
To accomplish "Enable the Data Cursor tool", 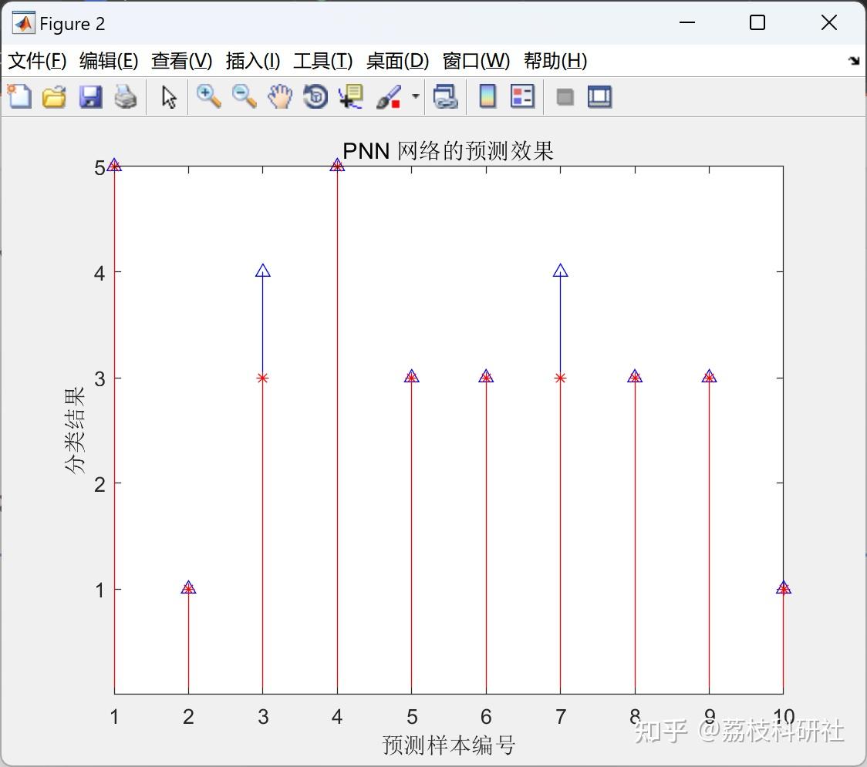I will 349,96.
